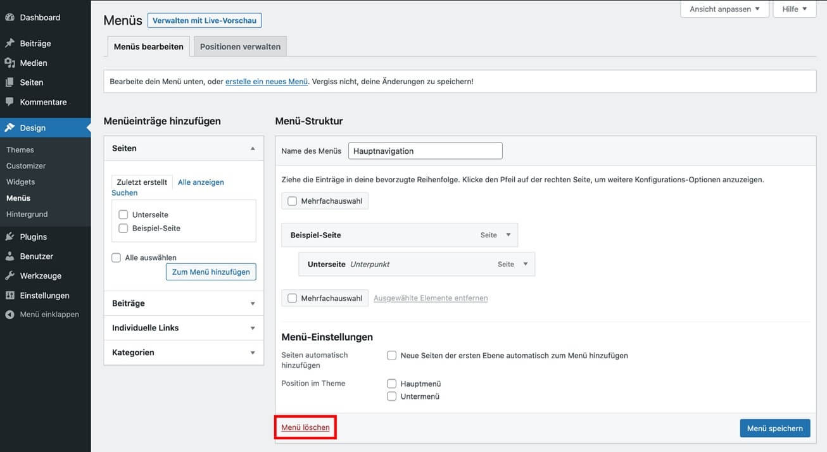Open the Suchen tab in Seiten
Screen dimensions: 827x452
pyautogui.click(x=125, y=193)
